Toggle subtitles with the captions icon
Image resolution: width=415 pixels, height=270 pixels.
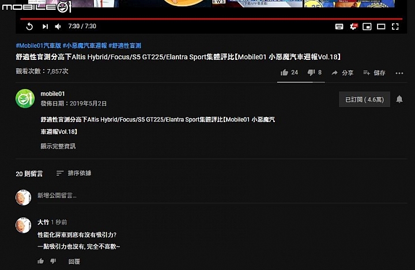click(339, 26)
